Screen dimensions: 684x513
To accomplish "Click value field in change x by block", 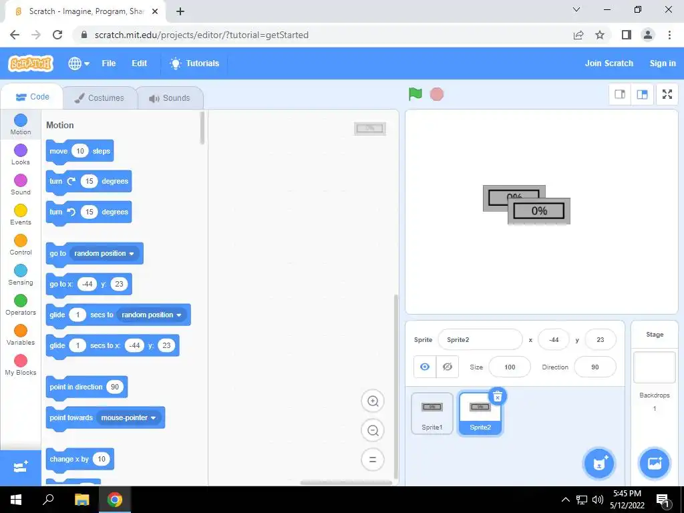I will click(x=102, y=459).
